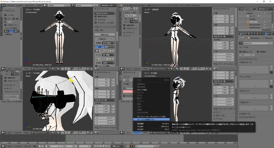Lock the location X transform value
This screenshot has width=274, height=148.
232,16
